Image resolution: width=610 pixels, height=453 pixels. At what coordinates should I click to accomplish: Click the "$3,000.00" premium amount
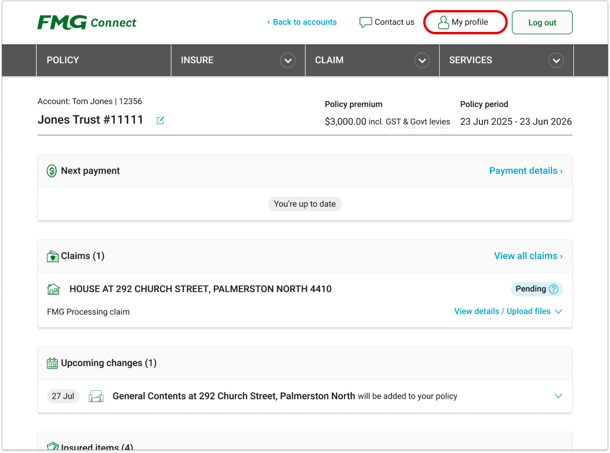(x=345, y=122)
